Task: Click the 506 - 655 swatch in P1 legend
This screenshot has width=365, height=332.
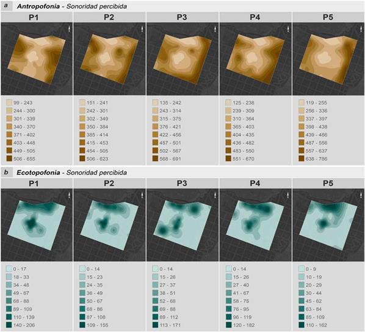Action: [9, 158]
